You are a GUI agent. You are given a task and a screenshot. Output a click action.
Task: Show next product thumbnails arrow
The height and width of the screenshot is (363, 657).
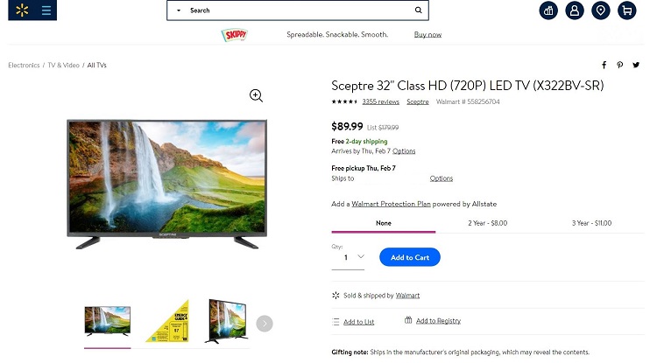[265, 324]
